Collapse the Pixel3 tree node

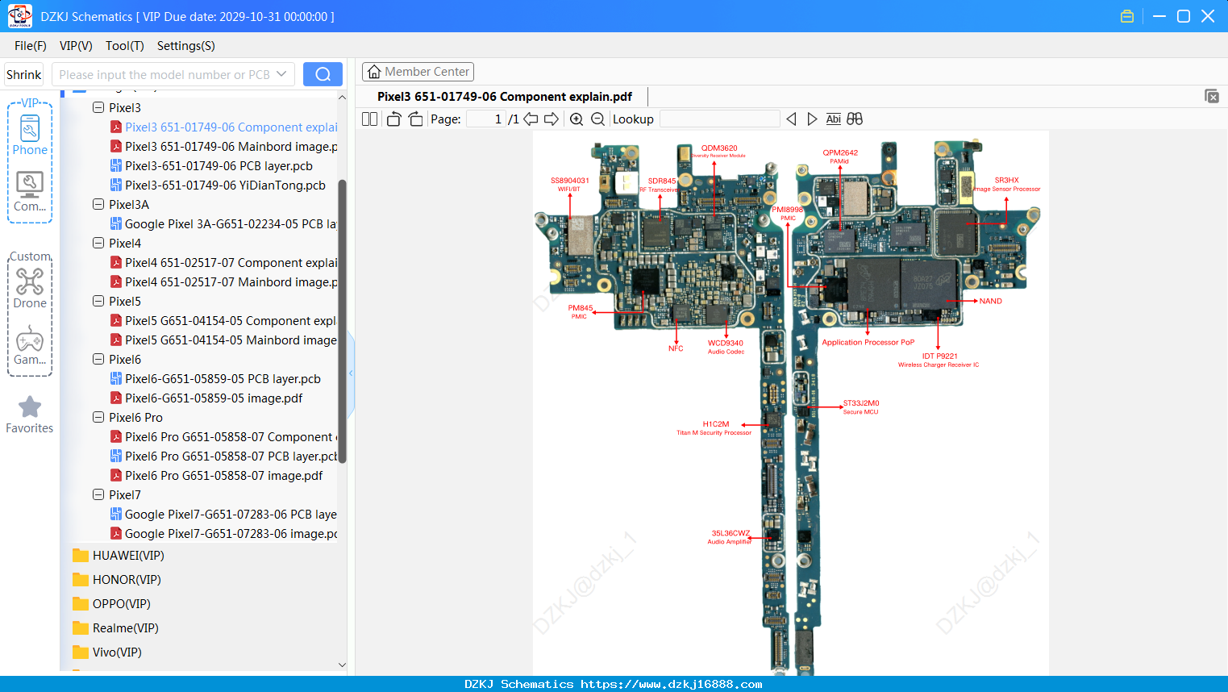coord(98,108)
